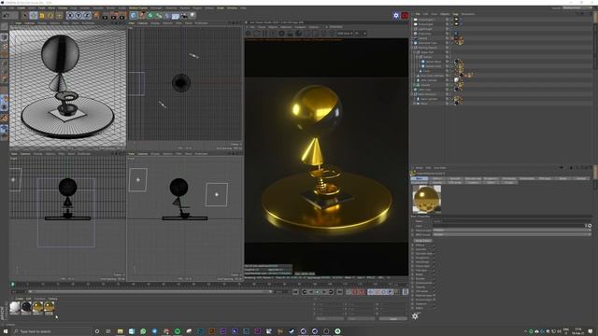Toggle the Z axis lock
Image resolution: width=598 pixels, height=336 pixels.
point(87,16)
